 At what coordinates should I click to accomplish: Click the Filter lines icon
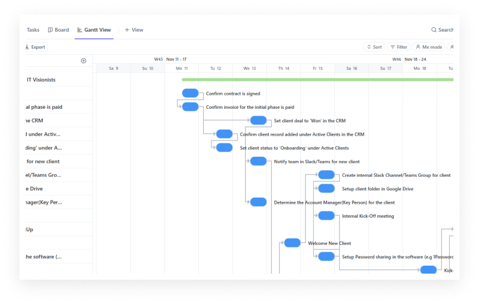[393, 47]
